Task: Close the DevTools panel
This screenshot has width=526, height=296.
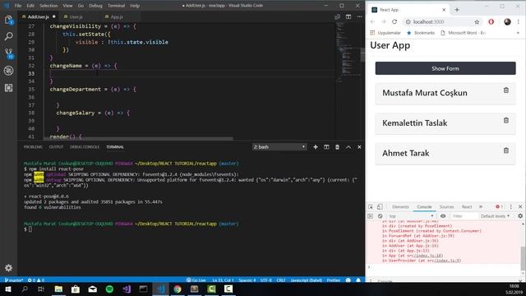Action: [520, 206]
